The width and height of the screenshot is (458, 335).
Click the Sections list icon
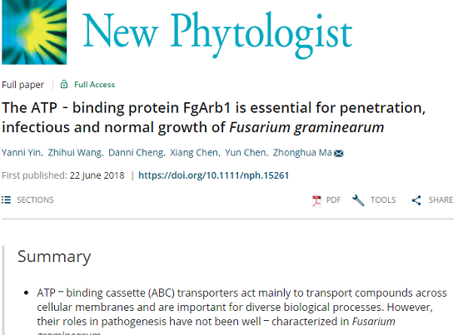tap(6, 200)
